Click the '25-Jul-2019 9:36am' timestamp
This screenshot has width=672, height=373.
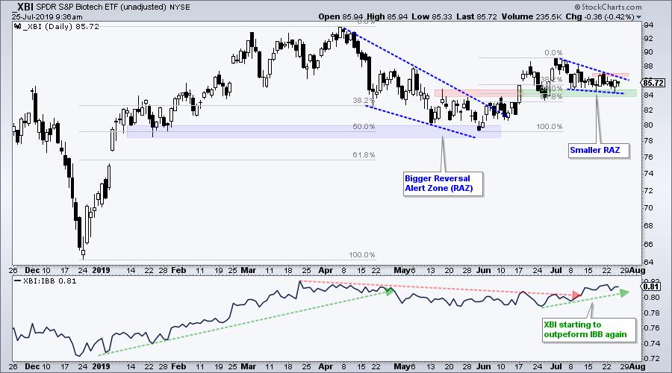point(47,17)
